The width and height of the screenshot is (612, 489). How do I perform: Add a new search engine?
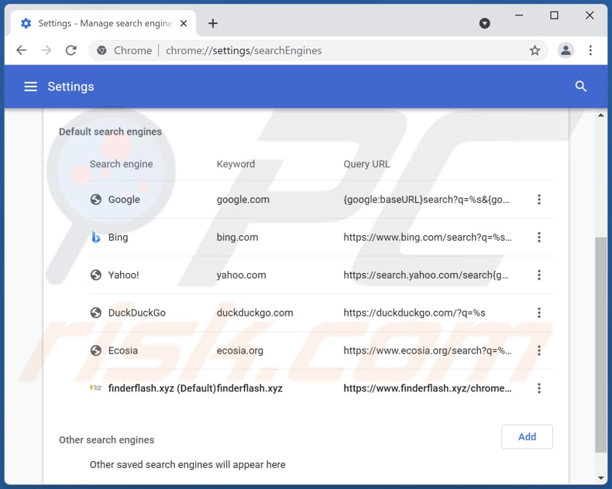click(527, 436)
